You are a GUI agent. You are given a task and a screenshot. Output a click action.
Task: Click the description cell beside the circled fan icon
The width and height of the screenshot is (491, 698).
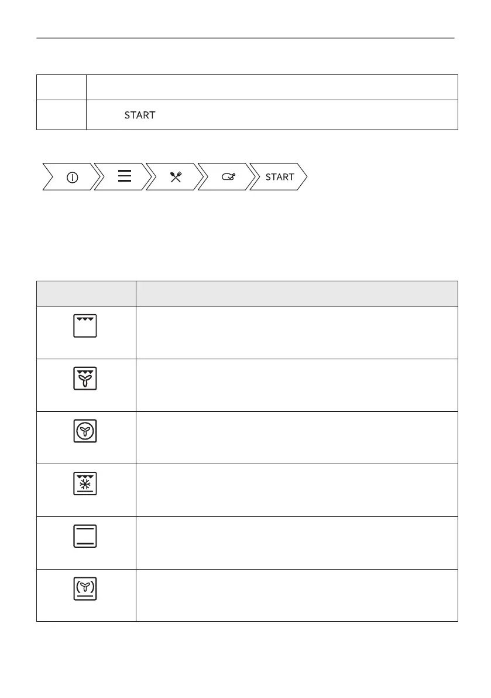point(296,438)
